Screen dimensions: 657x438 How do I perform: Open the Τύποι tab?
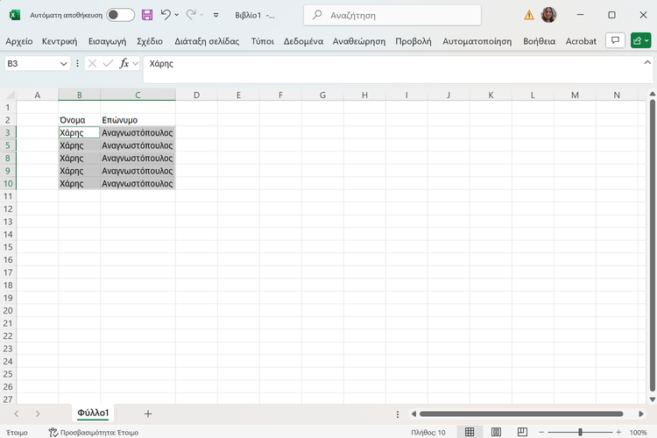point(262,41)
